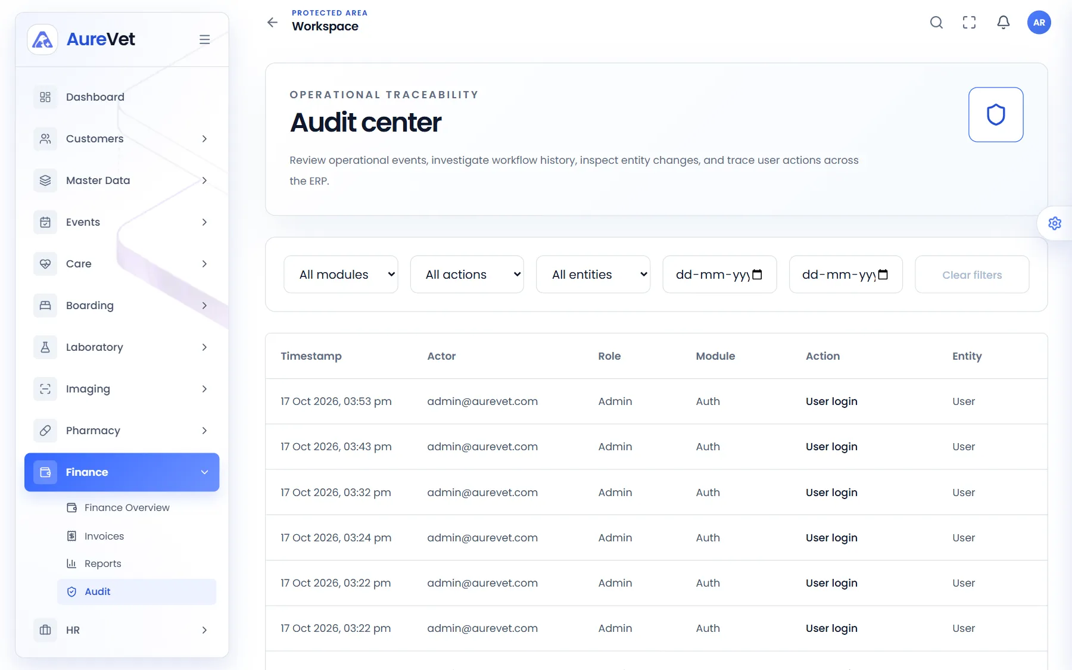Open search from the header
The height and width of the screenshot is (670, 1072).
pos(936,23)
